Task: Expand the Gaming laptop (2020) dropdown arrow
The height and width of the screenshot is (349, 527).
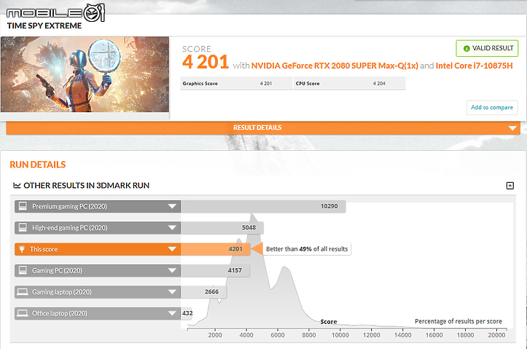Action: point(172,292)
